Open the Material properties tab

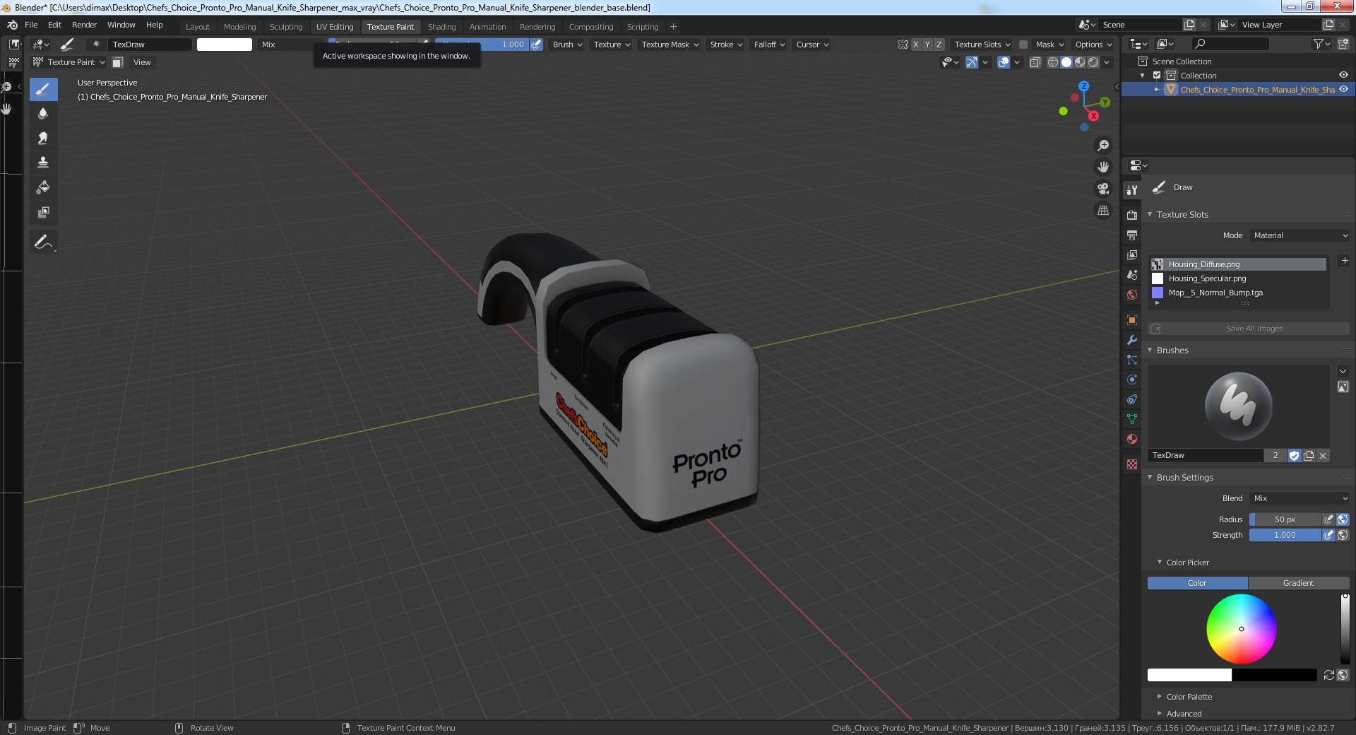tap(1132, 439)
